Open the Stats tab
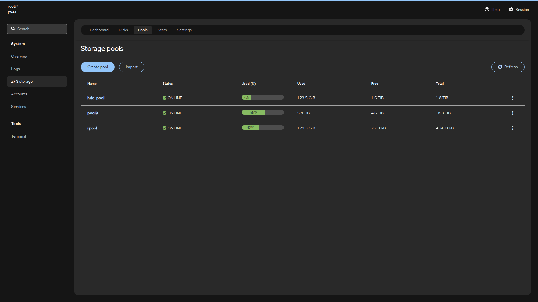538x302 pixels. pyautogui.click(x=162, y=30)
